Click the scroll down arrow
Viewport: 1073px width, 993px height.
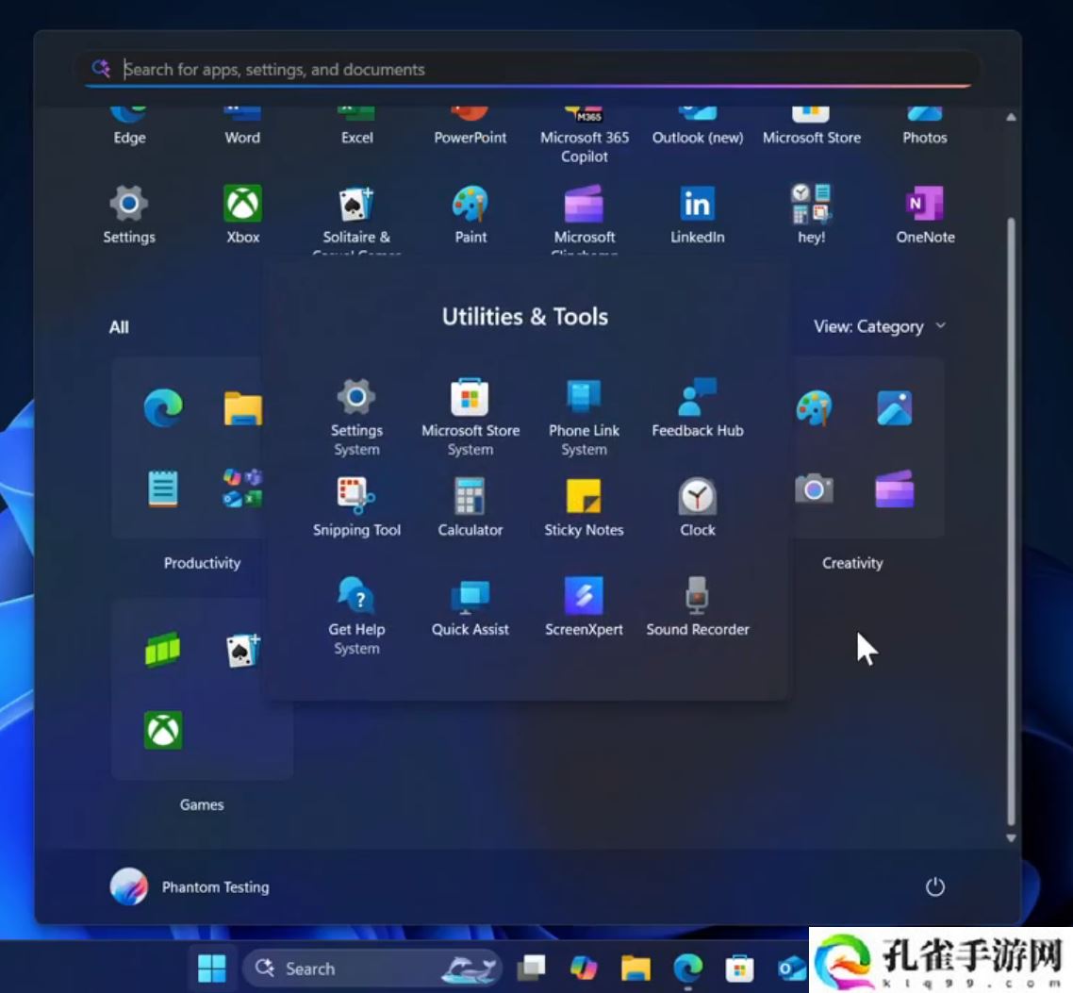[x=1011, y=837]
